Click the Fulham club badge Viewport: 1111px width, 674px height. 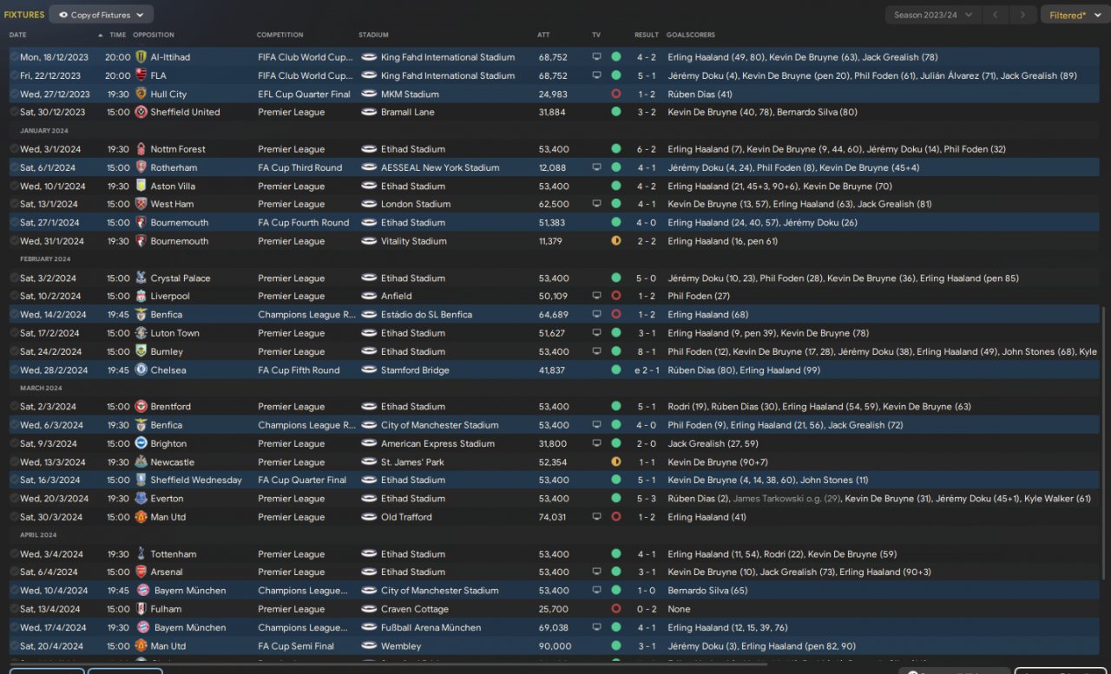[x=141, y=609]
